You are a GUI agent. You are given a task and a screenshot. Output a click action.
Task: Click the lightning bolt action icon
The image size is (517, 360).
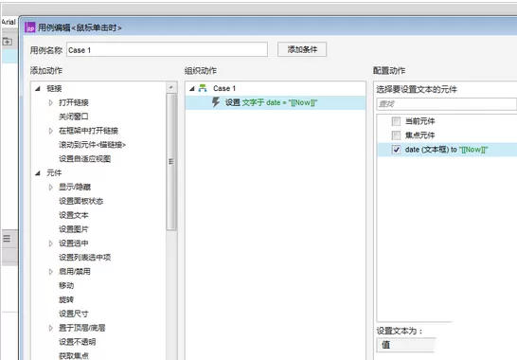[216, 102]
